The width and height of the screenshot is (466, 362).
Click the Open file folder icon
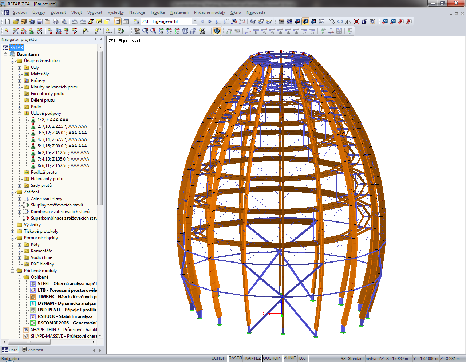tap(16, 22)
